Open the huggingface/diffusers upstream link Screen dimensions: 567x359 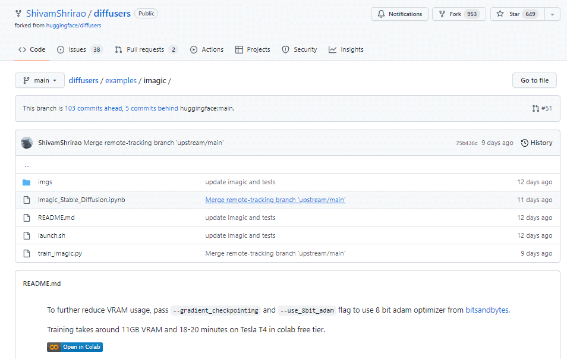click(x=74, y=26)
